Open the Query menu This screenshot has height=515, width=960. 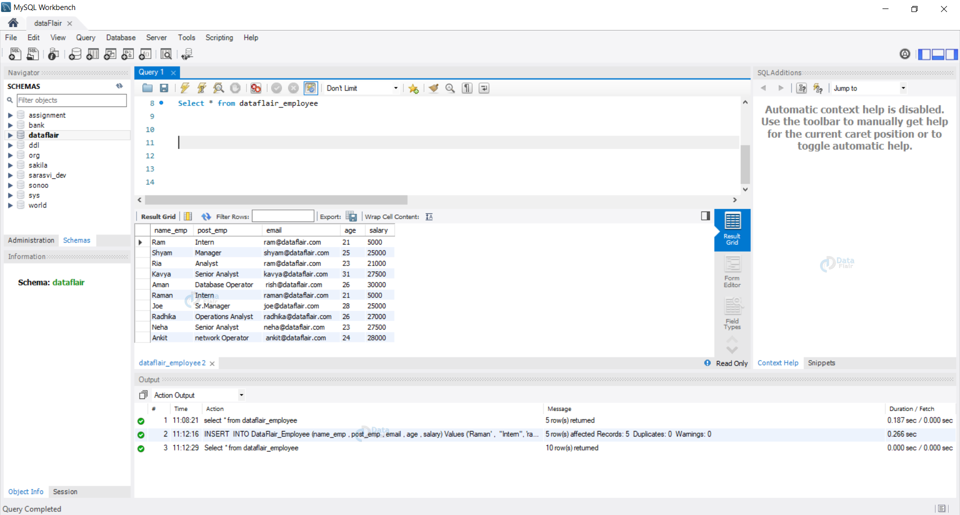(x=85, y=37)
